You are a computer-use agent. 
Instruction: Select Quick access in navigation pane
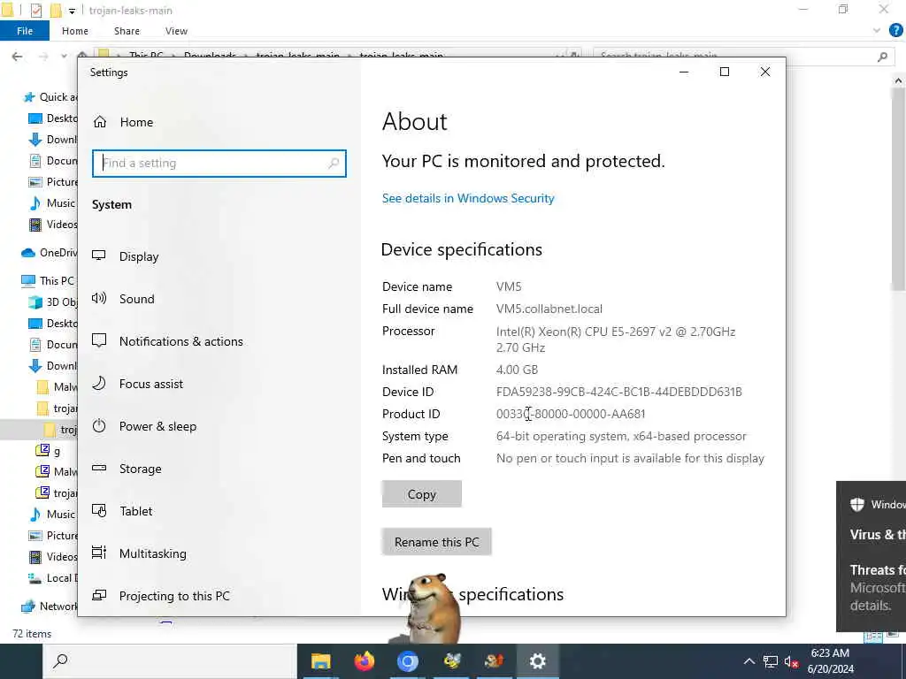pos(50,97)
